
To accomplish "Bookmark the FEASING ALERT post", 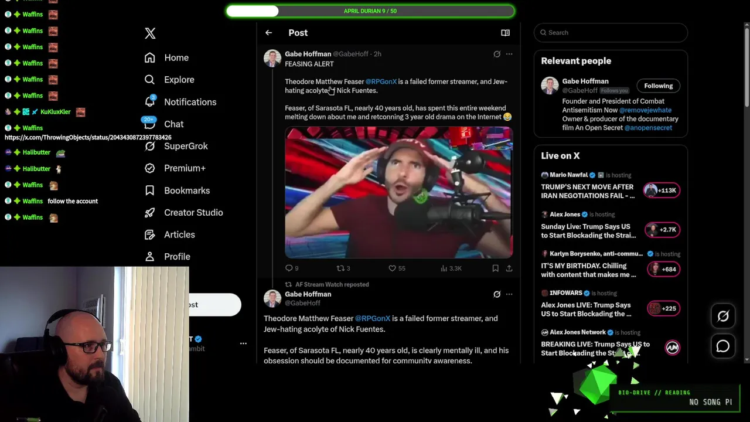I will point(495,268).
